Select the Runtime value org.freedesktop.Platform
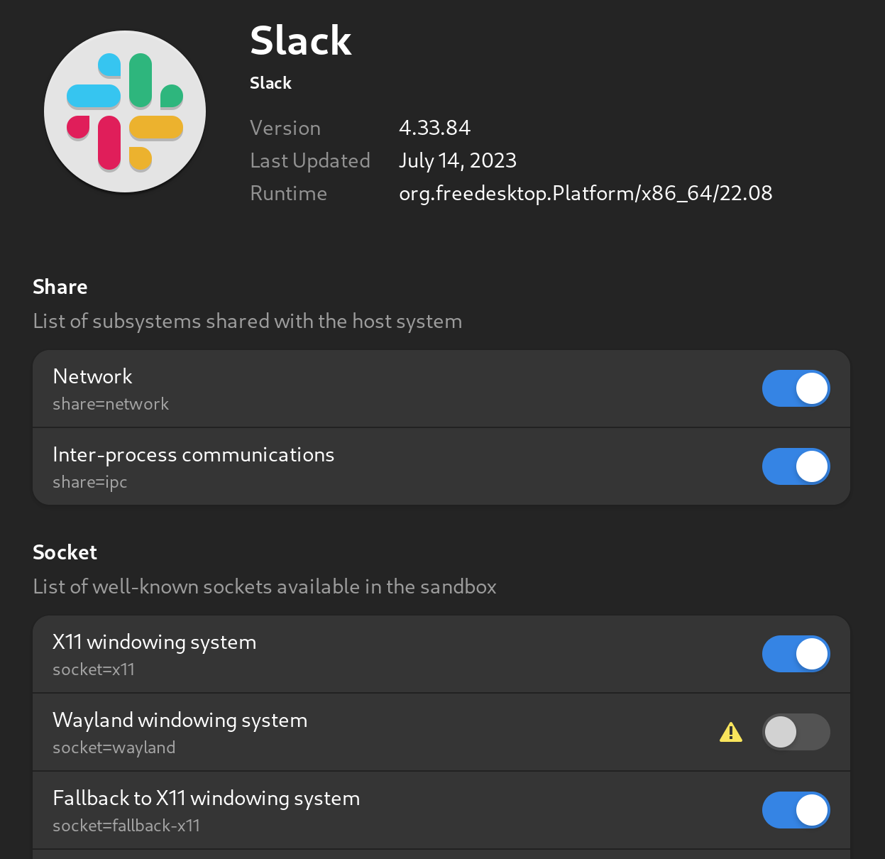This screenshot has width=885, height=859. point(585,192)
